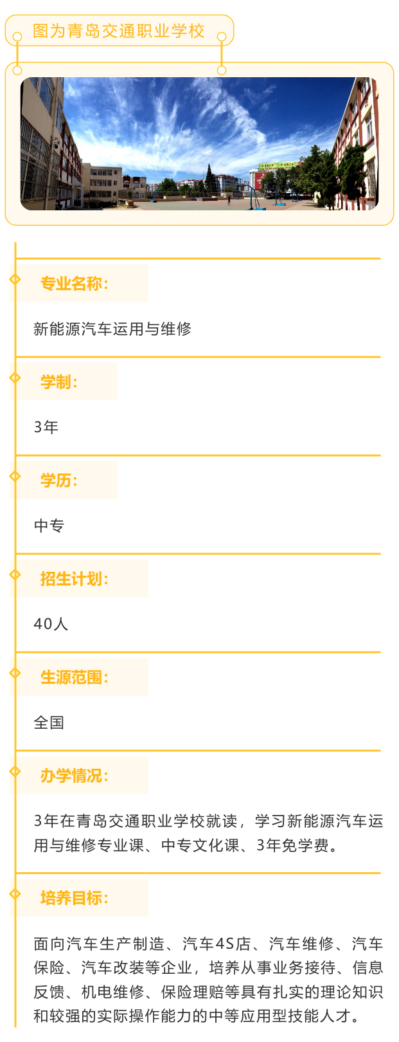Click the diamond marker beside 招生计划
Screen dimensions: 399x1042
coord(15,574)
